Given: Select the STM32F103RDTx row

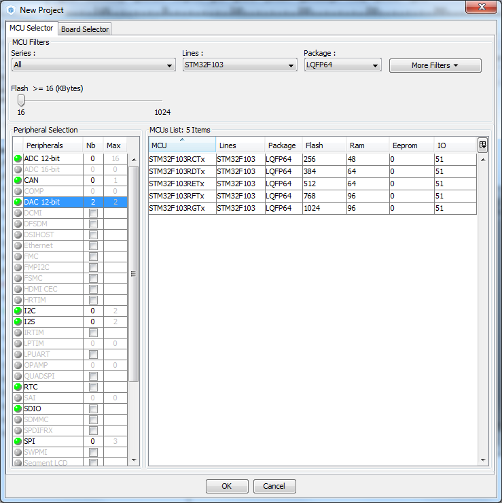Looking at the screenshot, I should pos(312,171).
